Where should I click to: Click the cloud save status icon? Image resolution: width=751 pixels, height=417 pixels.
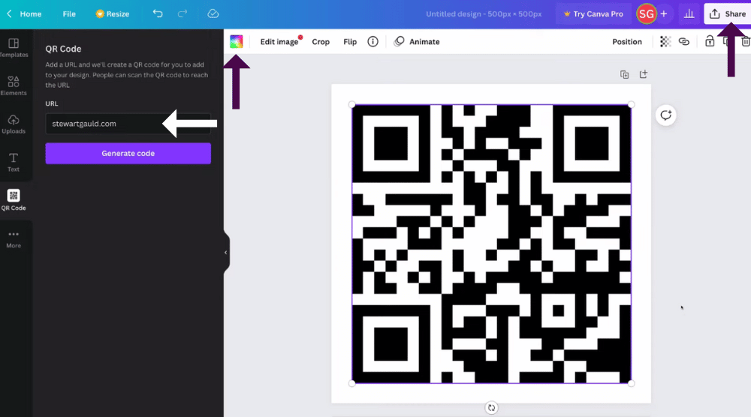(x=213, y=13)
